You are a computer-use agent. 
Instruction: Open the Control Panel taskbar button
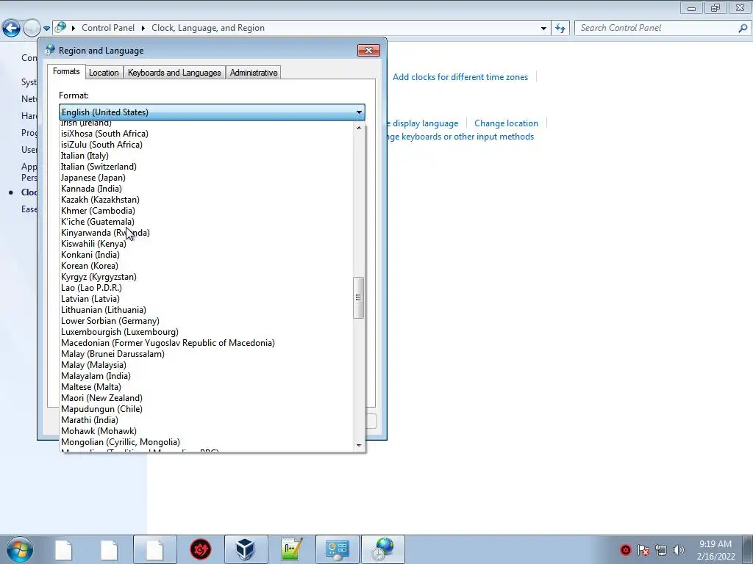(337, 549)
